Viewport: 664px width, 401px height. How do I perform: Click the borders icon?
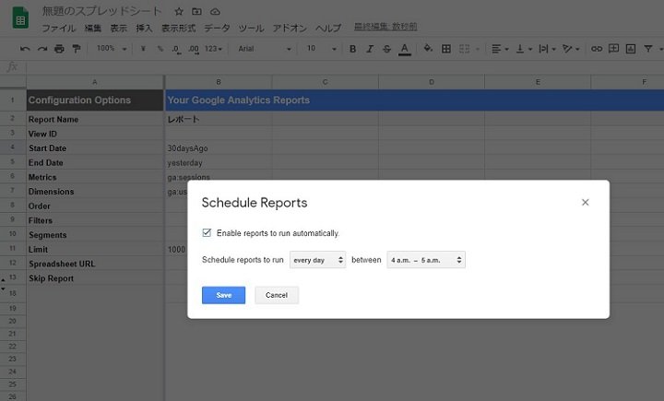(446, 49)
